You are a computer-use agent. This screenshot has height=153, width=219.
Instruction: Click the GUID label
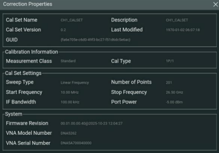[x=12, y=40]
